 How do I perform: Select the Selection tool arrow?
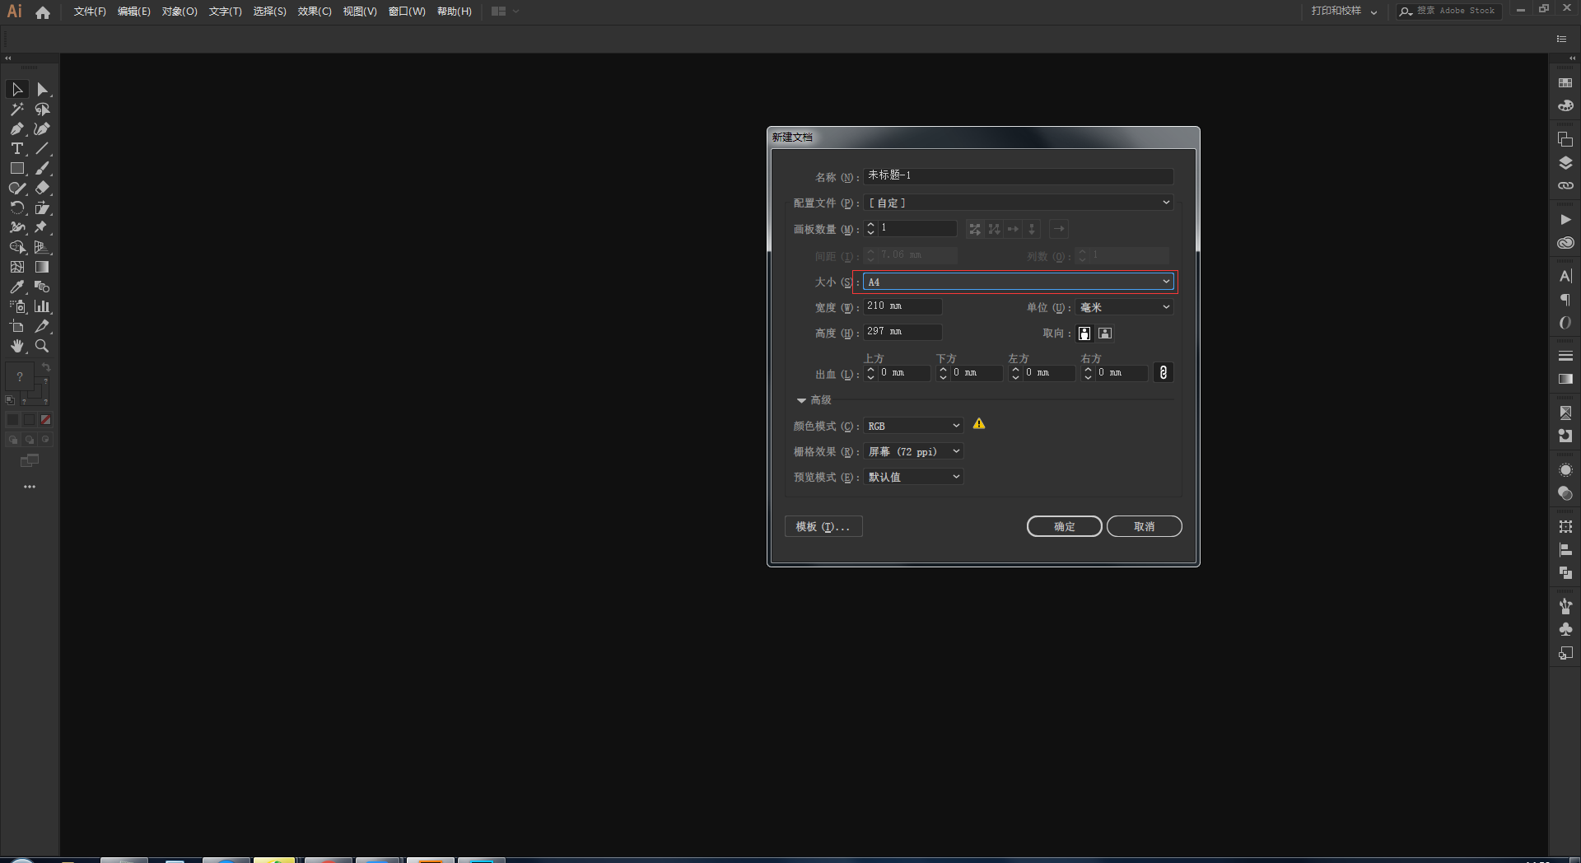pos(17,89)
